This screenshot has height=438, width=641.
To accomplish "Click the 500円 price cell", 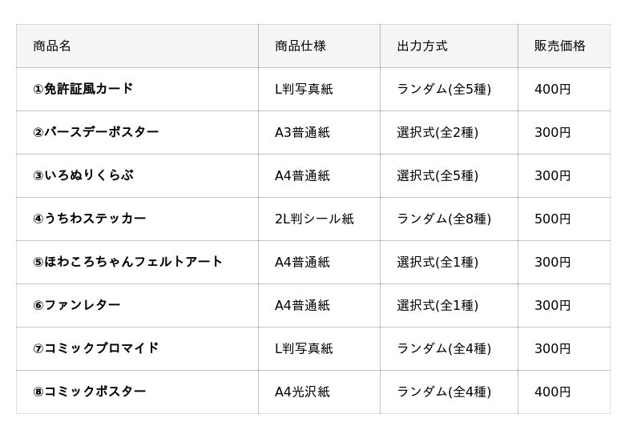I will (x=552, y=219).
